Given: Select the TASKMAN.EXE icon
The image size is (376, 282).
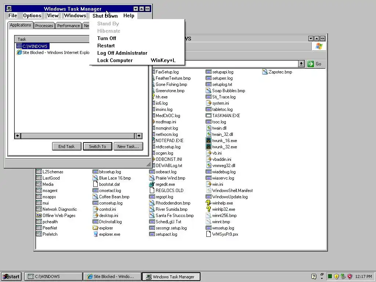Looking at the screenshot, I should tap(209, 116).
